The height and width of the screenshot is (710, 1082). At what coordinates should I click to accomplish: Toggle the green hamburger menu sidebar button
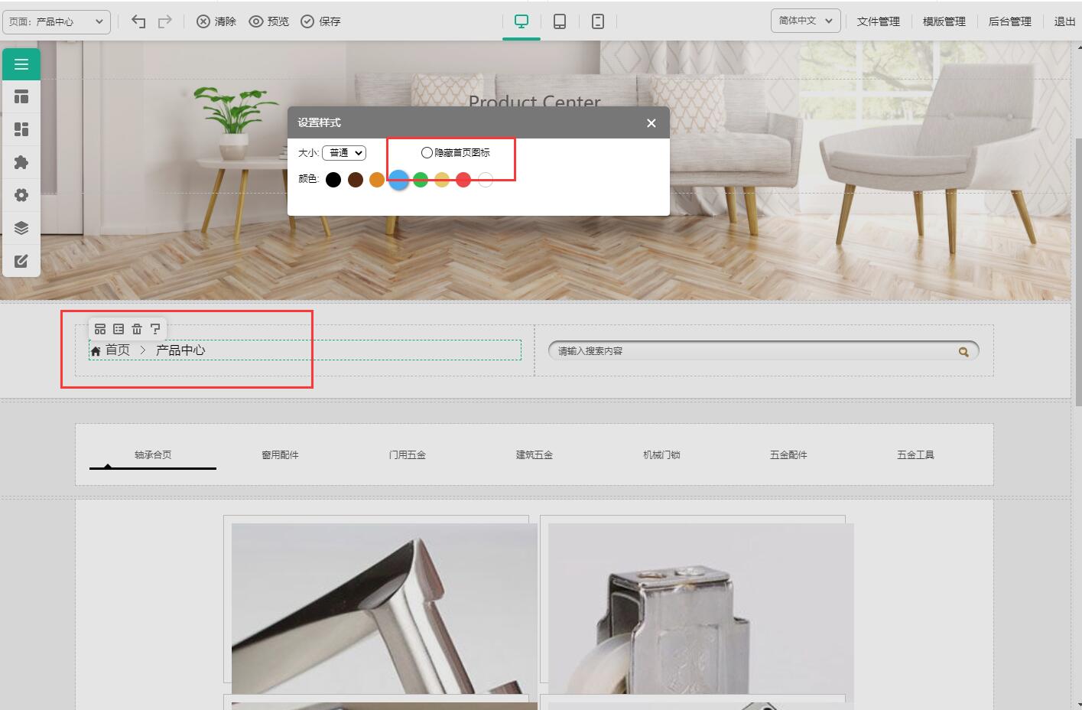21,64
